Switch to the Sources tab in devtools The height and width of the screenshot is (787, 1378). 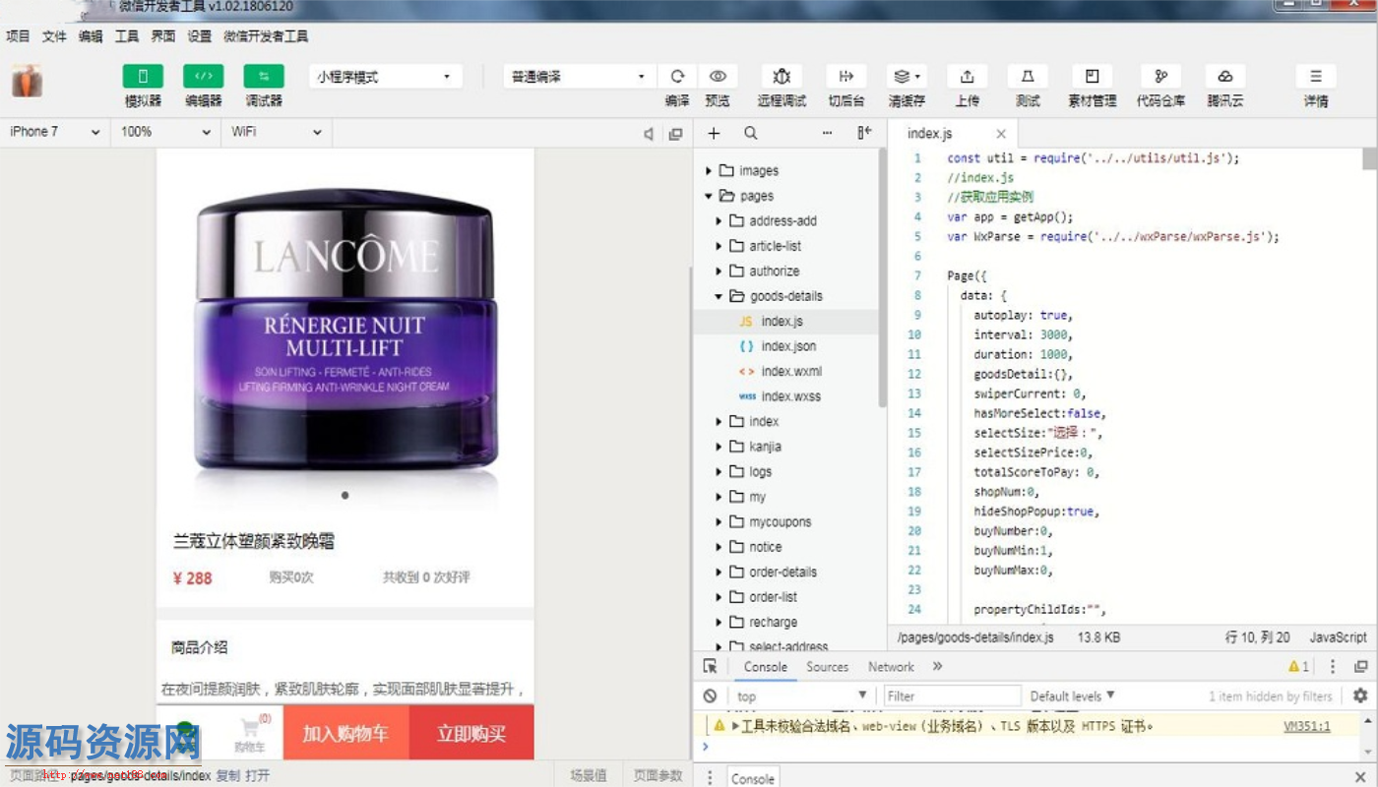click(x=827, y=667)
